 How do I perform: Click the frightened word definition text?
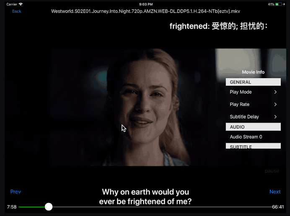[x=218, y=26]
